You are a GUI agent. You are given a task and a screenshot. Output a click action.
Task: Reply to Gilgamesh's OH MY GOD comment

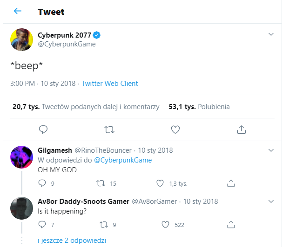[42, 183]
